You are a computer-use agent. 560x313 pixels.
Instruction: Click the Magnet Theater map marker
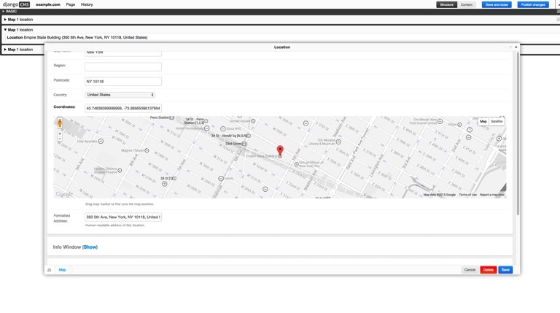[x=147, y=150]
